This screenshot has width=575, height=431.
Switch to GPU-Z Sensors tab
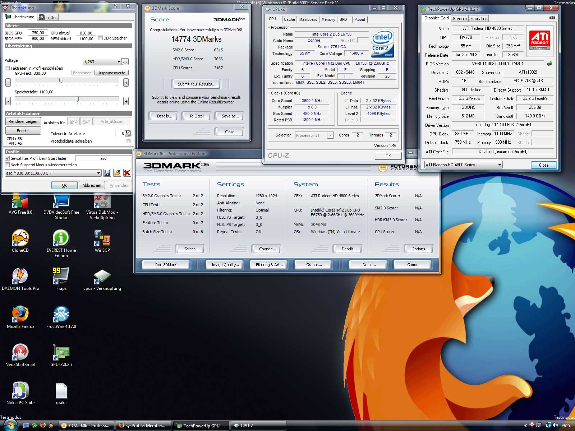460,19
